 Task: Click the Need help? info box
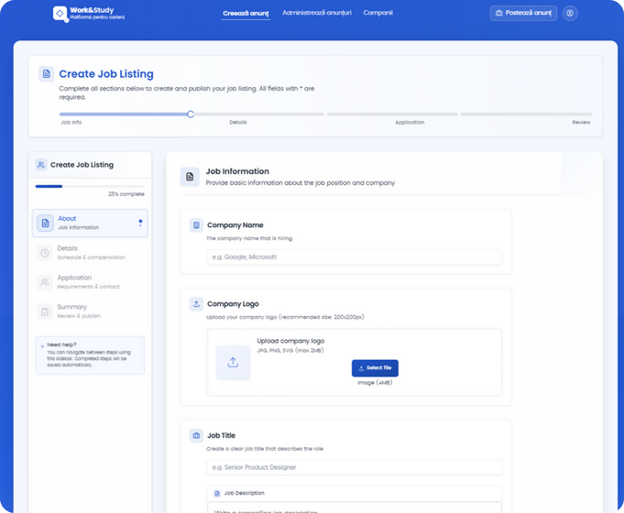coord(90,355)
